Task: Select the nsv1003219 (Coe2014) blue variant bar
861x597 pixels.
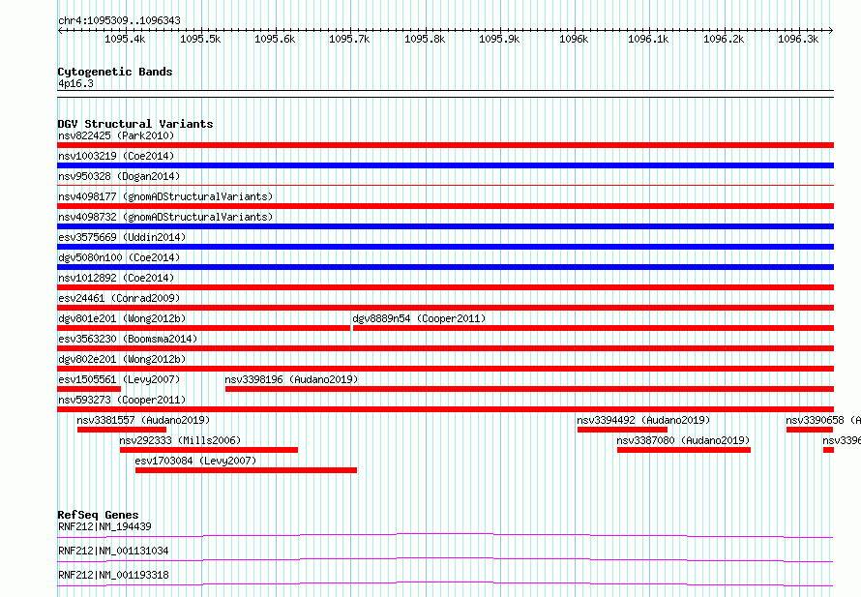Action: 445,165
